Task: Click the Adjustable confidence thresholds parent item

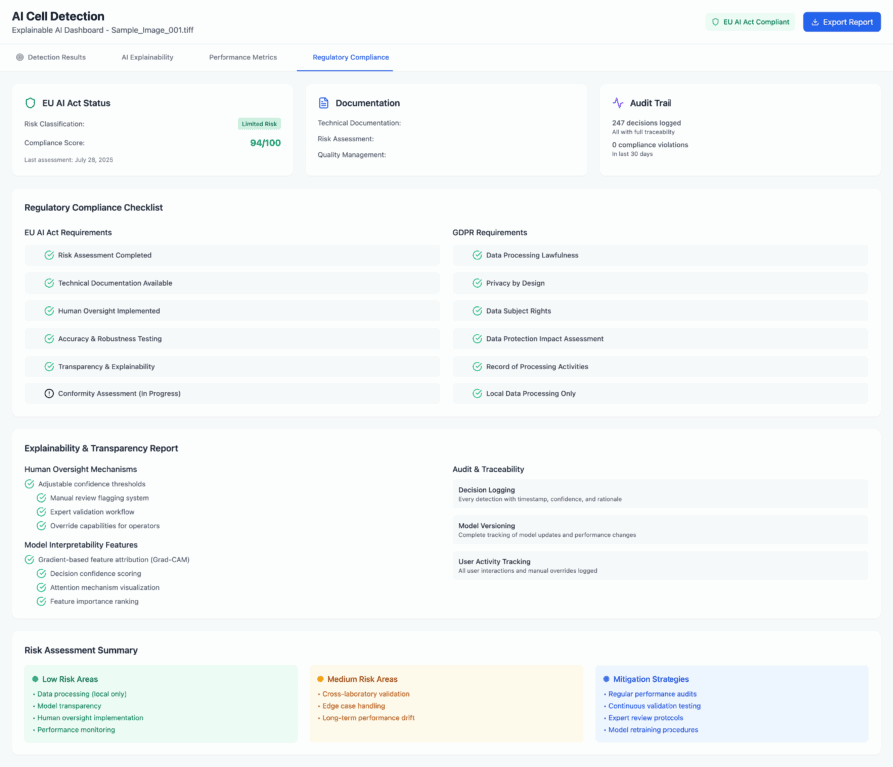Action: coord(84,484)
